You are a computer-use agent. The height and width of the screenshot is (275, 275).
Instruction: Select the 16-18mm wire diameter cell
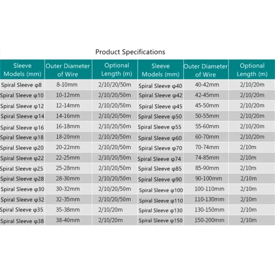[68, 126]
